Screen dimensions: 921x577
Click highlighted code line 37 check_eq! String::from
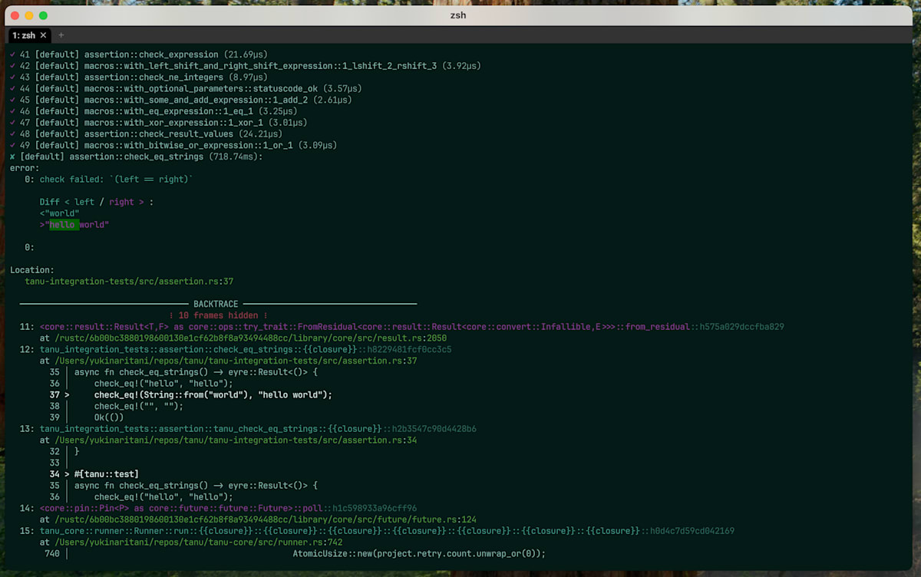click(x=213, y=394)
